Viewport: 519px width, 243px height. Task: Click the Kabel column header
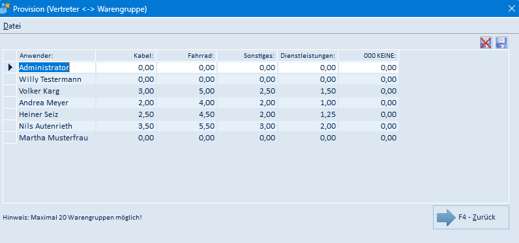click(x=126, y=56)
